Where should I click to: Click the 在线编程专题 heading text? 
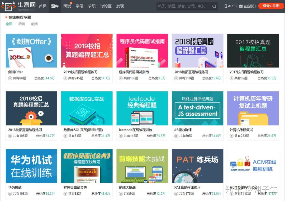[20, 17]
